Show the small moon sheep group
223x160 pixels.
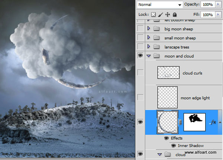coord(140,37)
